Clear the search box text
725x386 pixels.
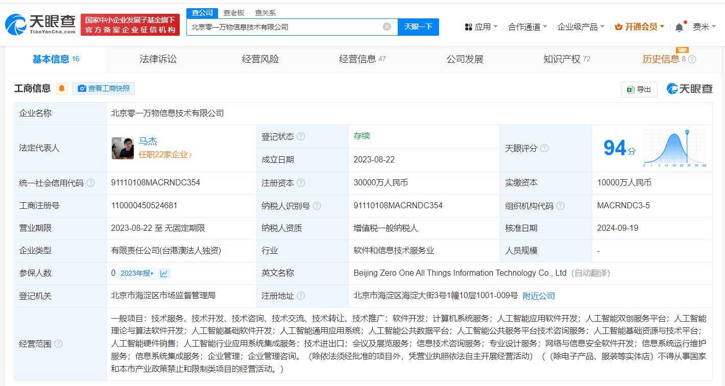pyautogui.click(x=387, y=27)
